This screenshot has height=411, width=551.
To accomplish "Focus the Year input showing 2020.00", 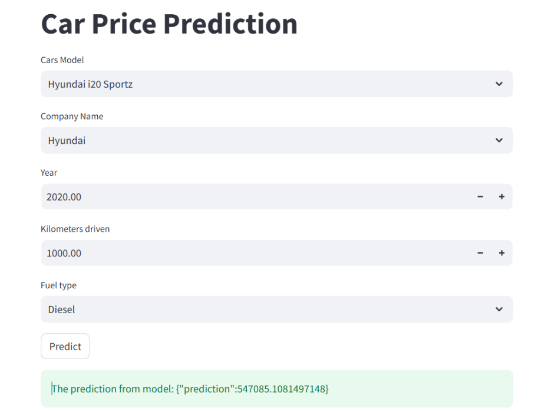I will coord(255,197).
